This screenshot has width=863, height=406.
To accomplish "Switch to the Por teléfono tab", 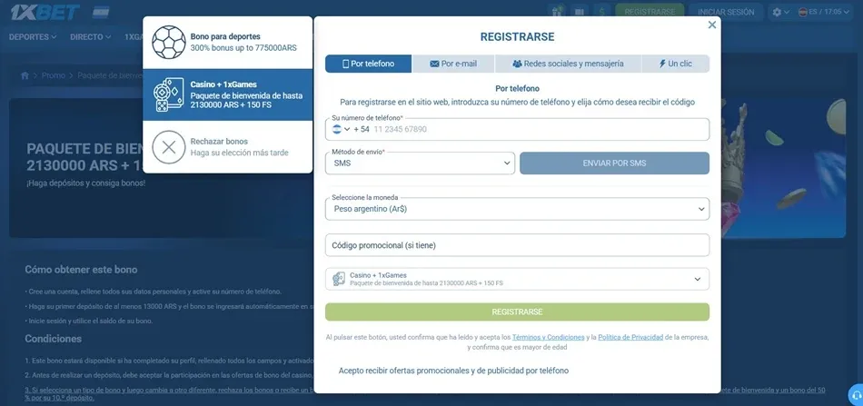I will [368, 64].
